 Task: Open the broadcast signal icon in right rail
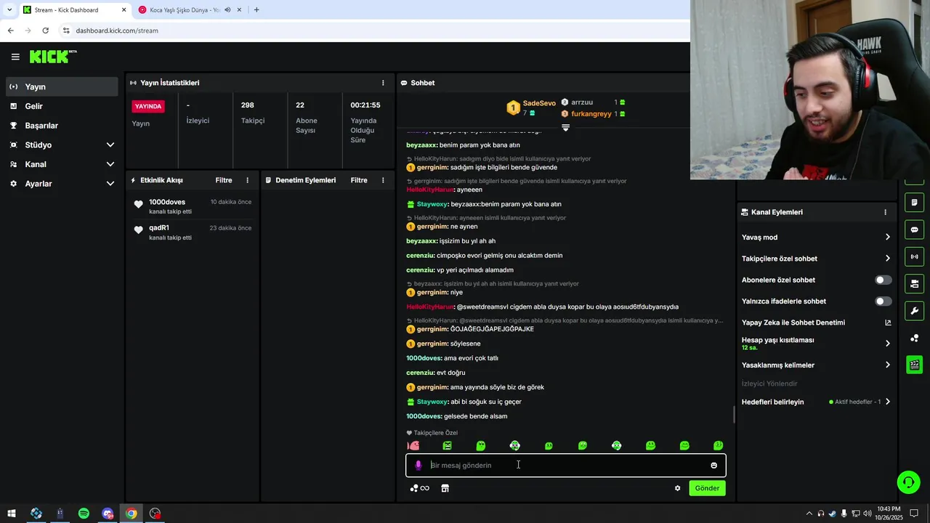(x=914, y=256)
